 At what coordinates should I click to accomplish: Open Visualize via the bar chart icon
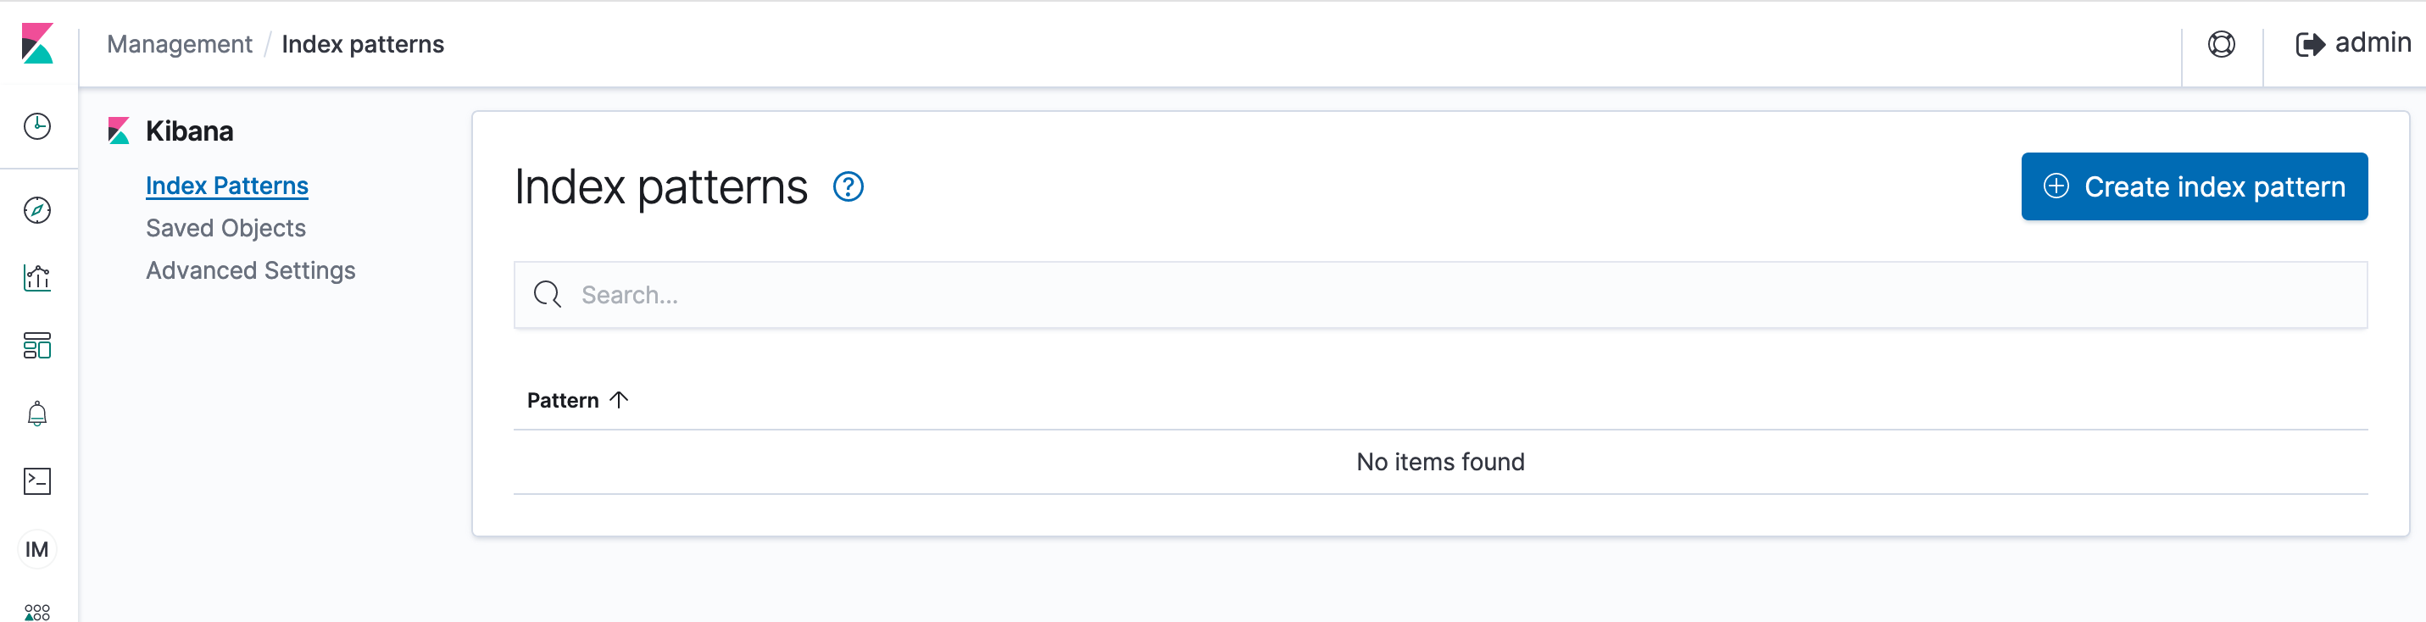point(36,278)
